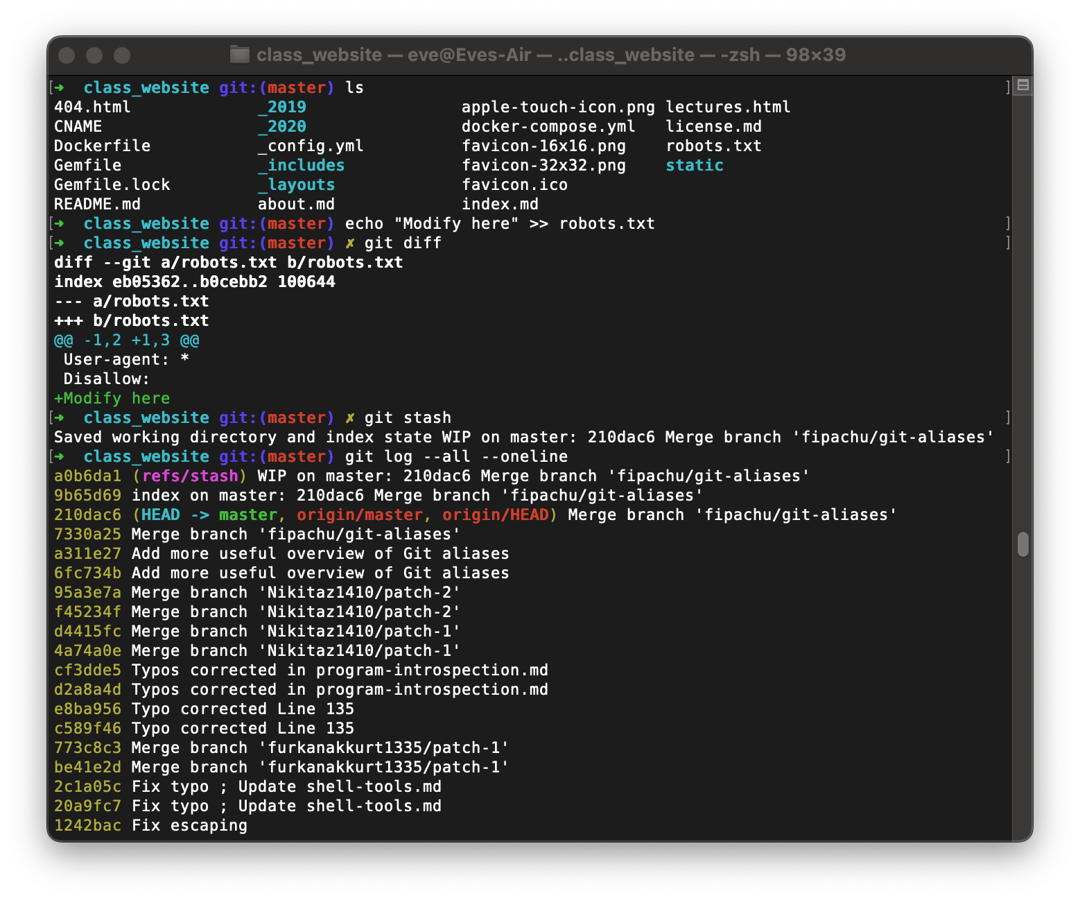
Task: Click the split-pane icon in the top-right corner
Action: click(1022, 85)
